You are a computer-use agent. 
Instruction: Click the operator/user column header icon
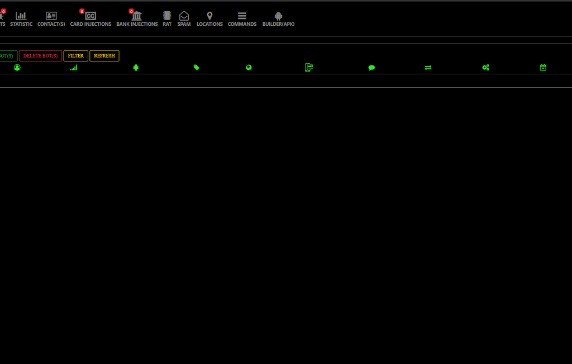(x=17, y=67)
